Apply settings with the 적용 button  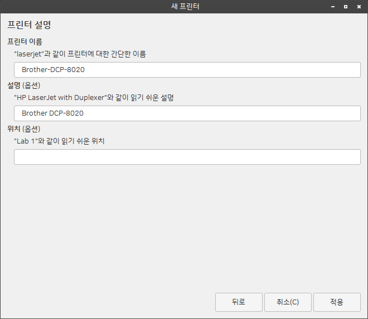point(337,302)
